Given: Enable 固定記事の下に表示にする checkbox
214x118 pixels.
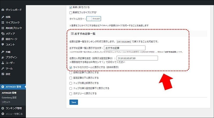Looking at the screenshot, I should (x=71, y=78).
